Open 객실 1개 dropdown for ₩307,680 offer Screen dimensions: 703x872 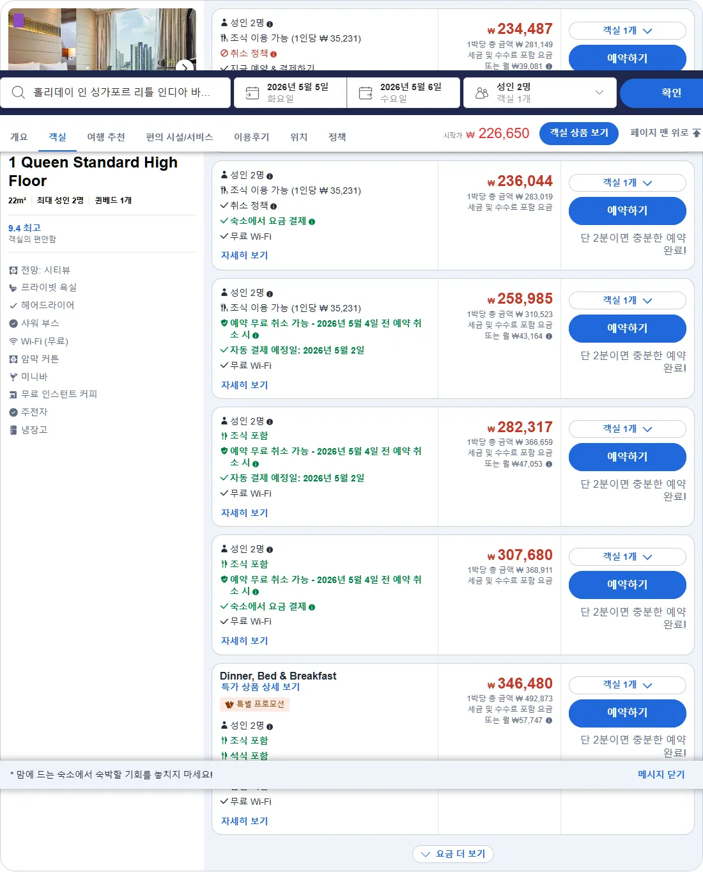pos(628,557)
